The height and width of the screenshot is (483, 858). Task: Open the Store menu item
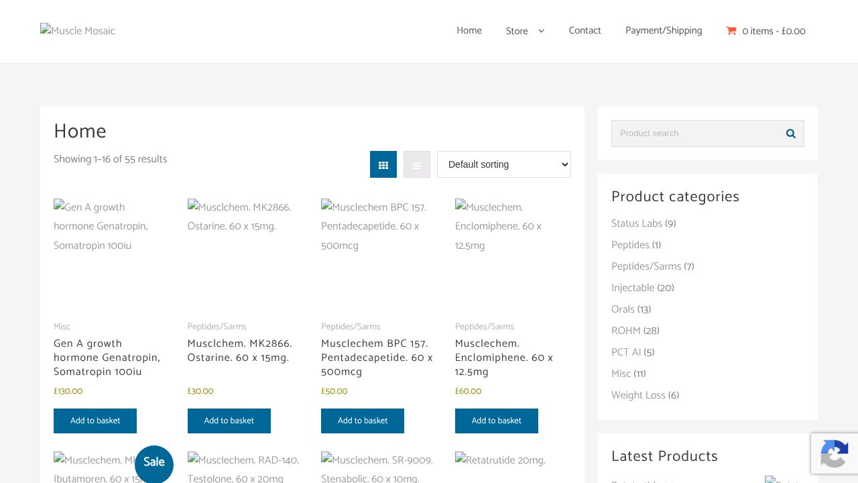(517, 31)
